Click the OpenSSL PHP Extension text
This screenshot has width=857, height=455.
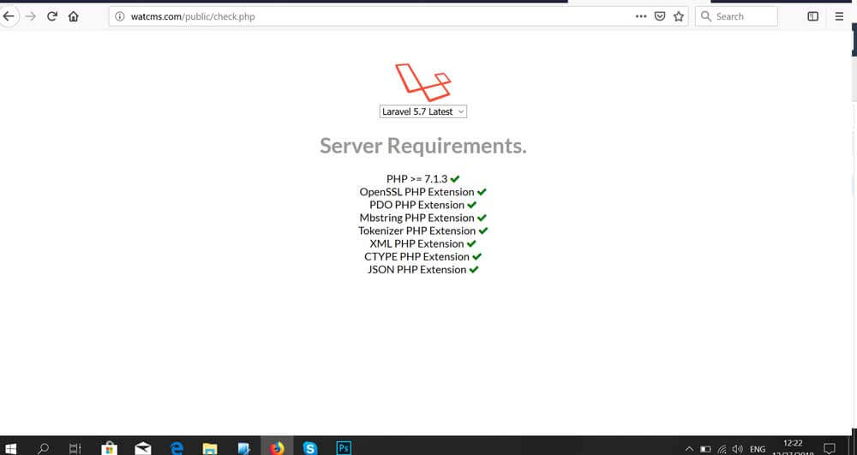coord(417,192)
